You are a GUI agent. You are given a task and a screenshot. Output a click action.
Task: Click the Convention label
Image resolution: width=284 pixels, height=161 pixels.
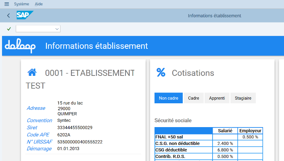[39, 120]
